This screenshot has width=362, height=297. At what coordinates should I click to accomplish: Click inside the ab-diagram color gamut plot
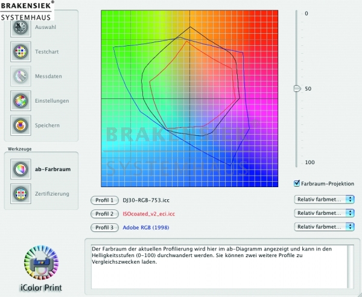[x=189, y=98]
